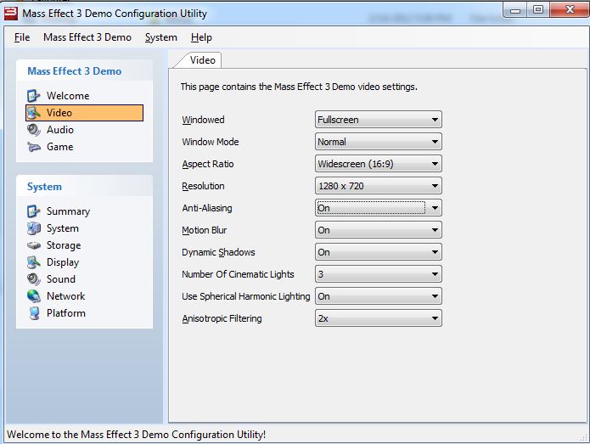Maximize the Configuration Utility window
This screenshot has width=590, height=444.
538,10
